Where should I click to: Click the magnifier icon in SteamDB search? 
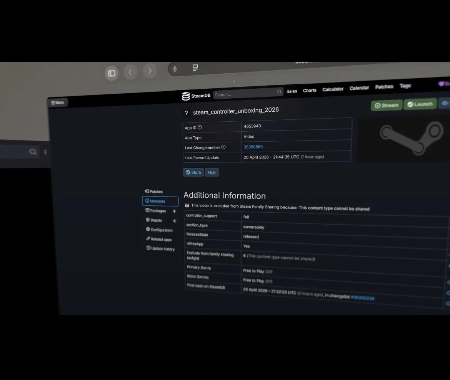(279, 92)
